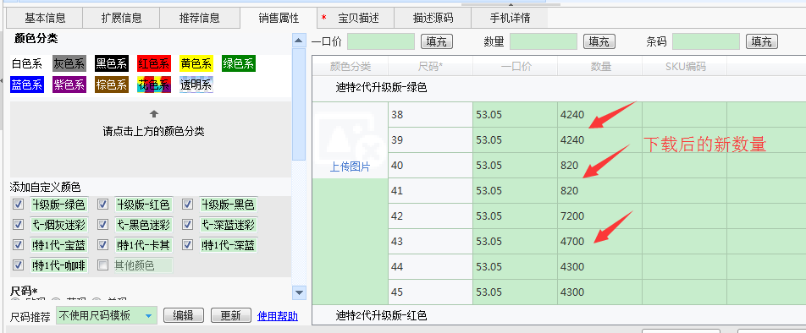Screen dimensions: 806x333
Task: Go to the 宝贝描述 tab
Action: pos(356,19)
